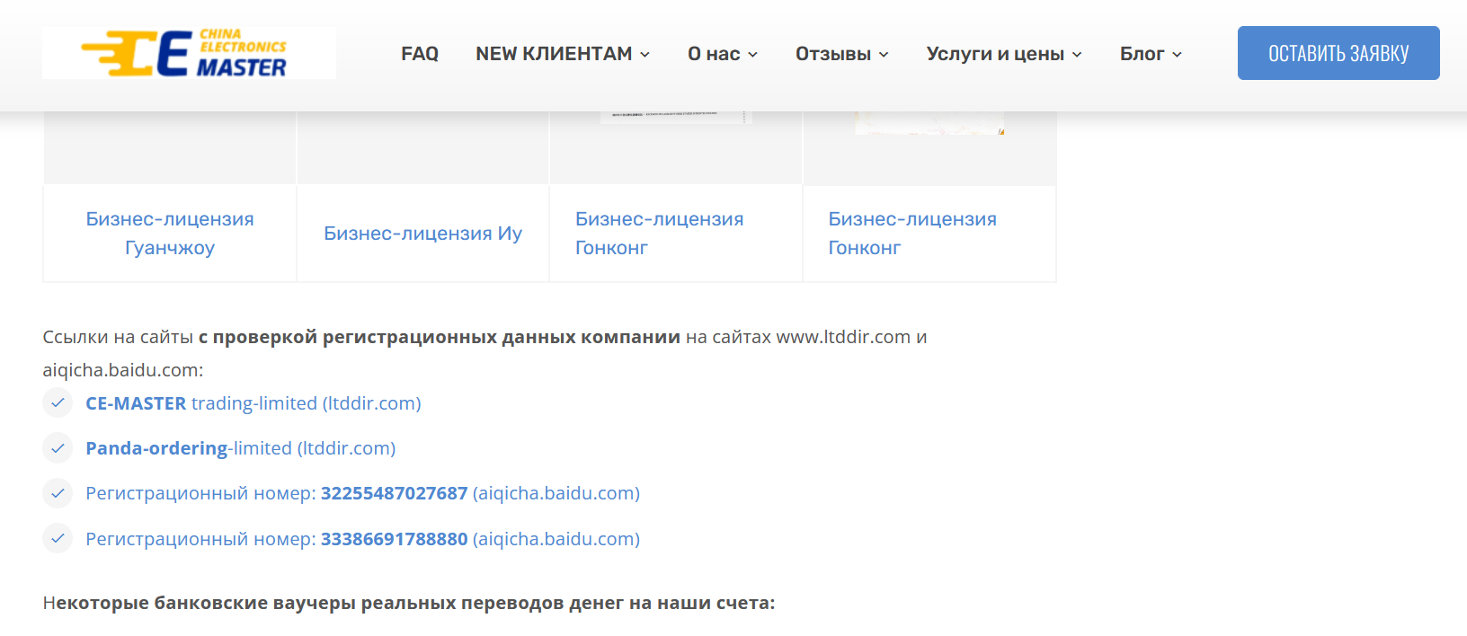Image resolution: width=1467 pixels, height=636 pixels.
Task: Open the FAQ page
Action: (420, 54)
